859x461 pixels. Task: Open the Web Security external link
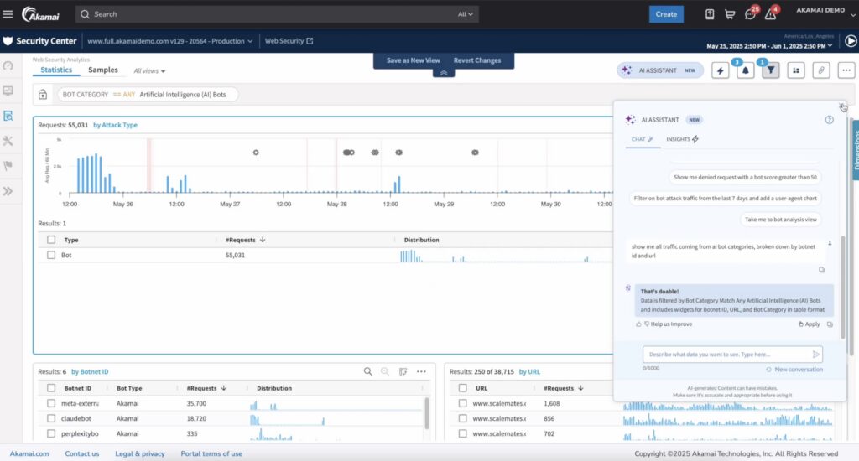[289, 41]
